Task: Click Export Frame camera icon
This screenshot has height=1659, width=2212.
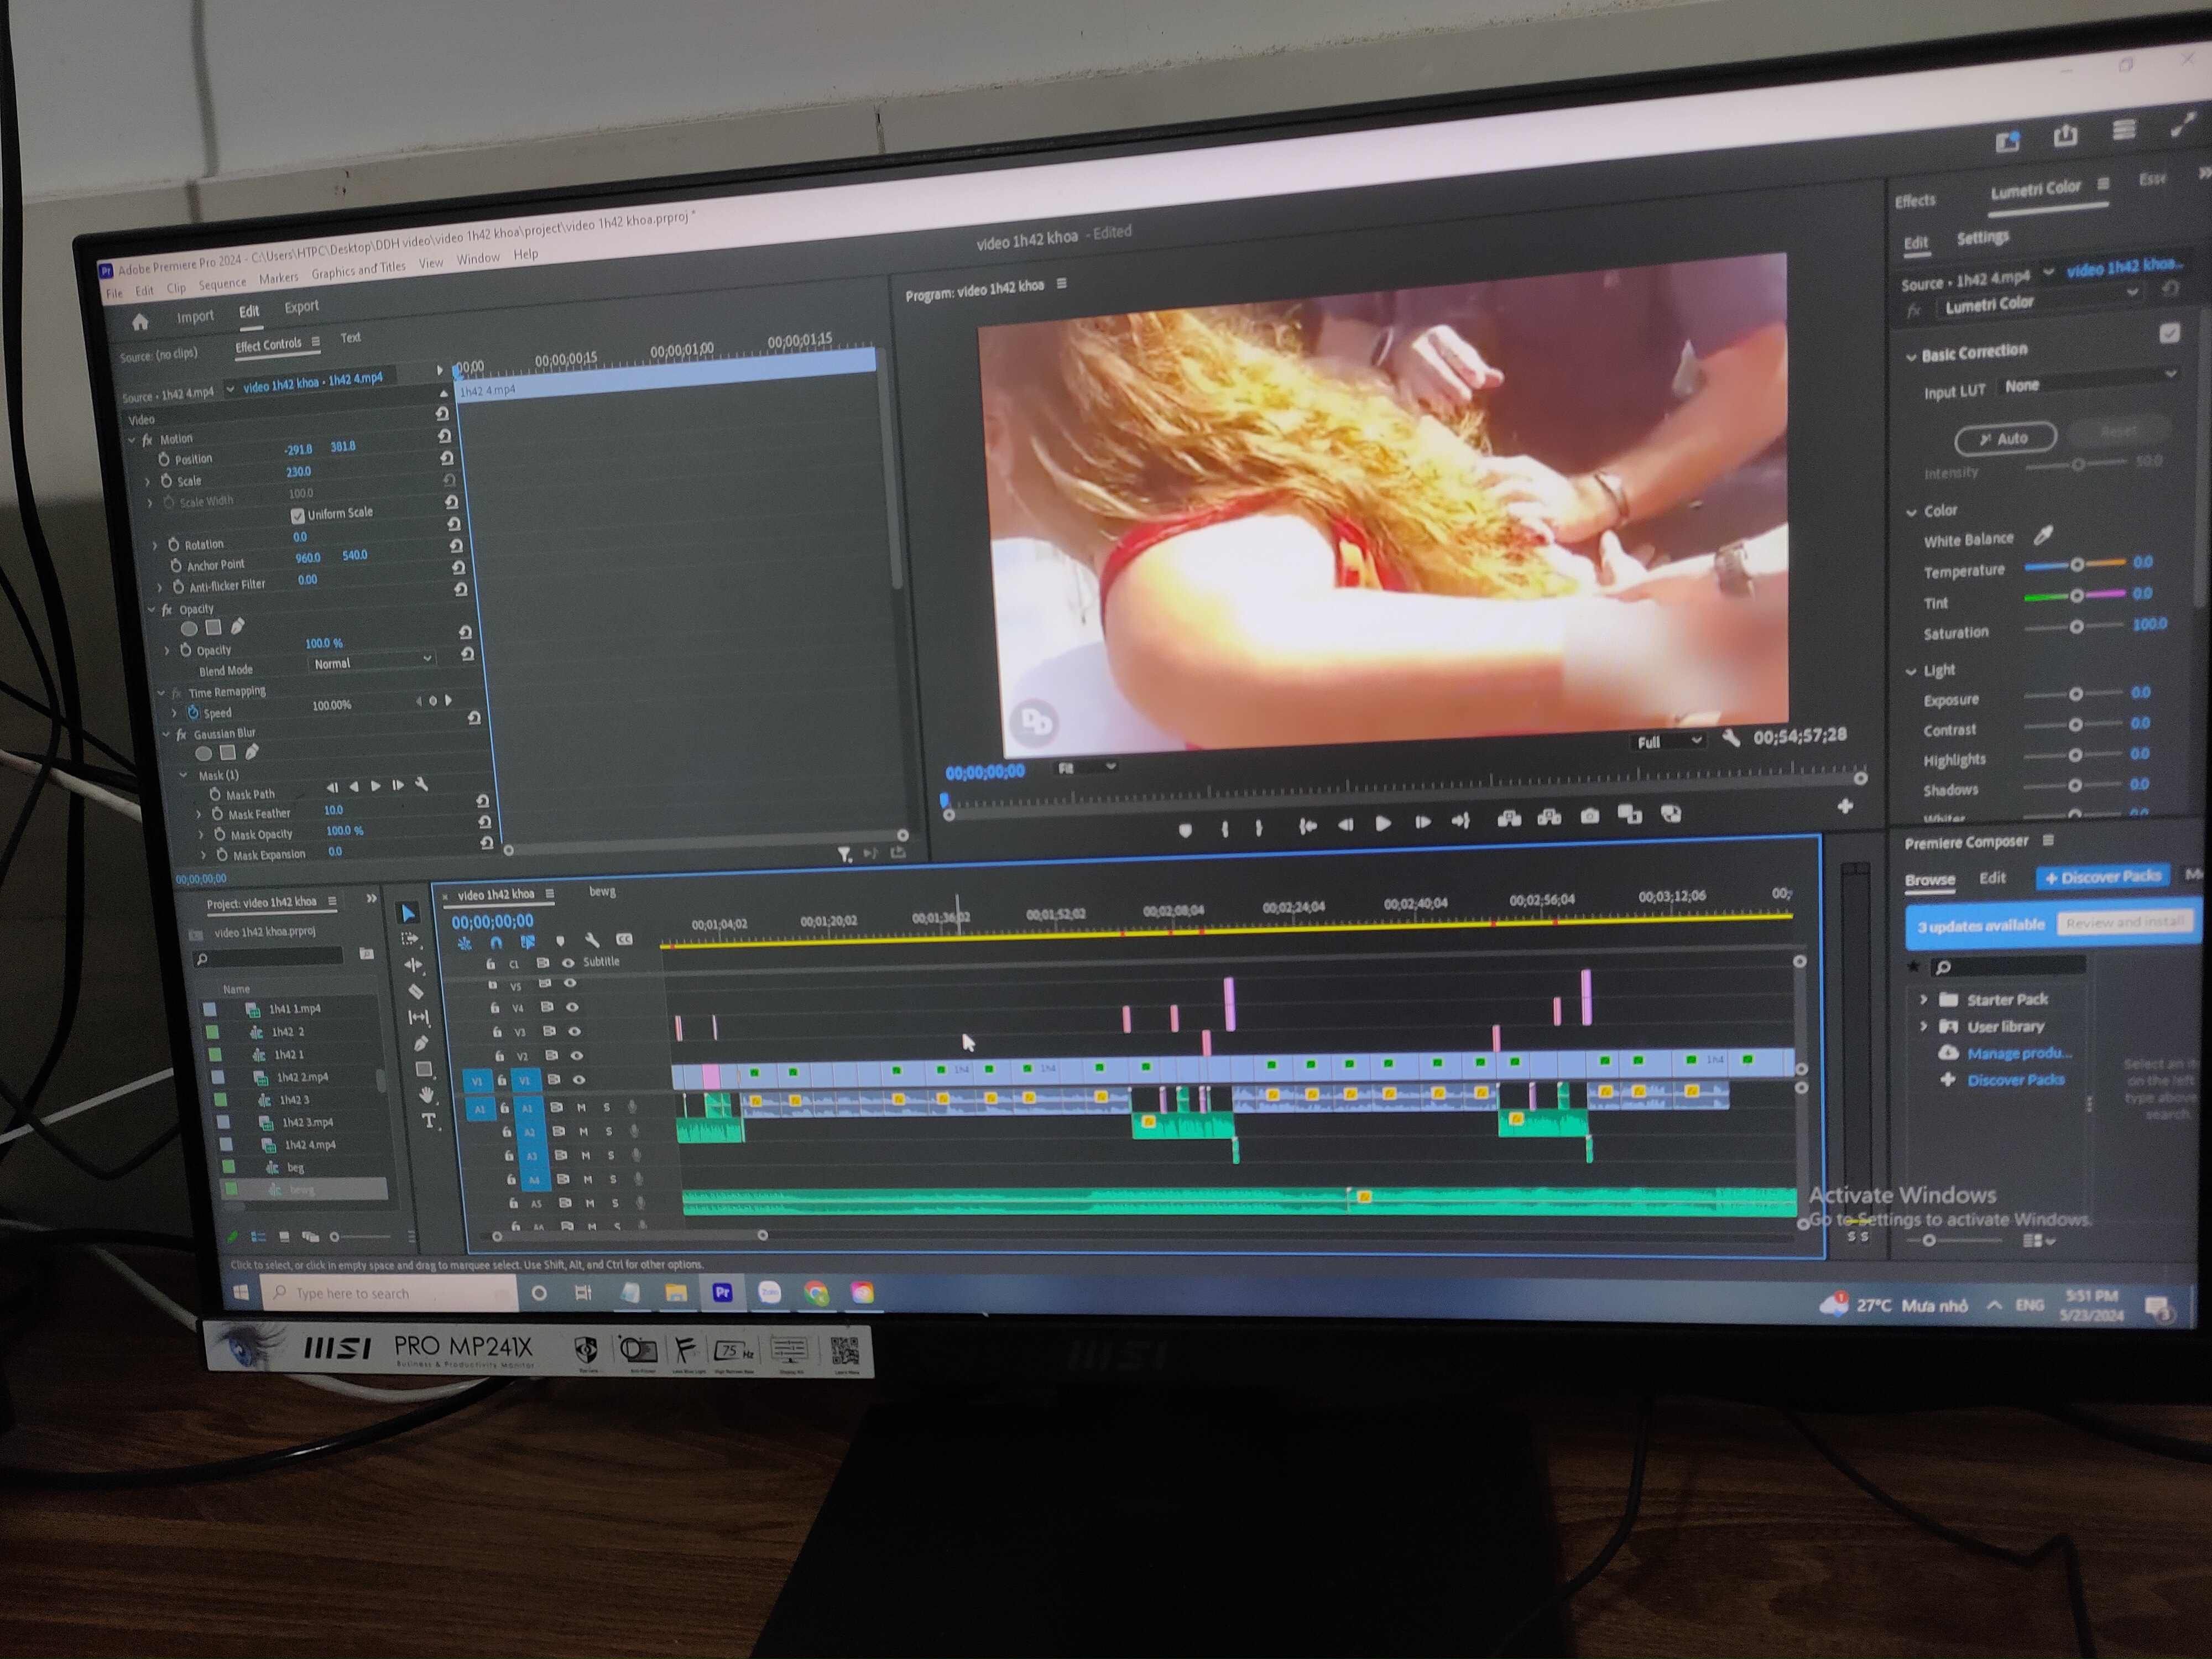Action: click(1589, 817)
